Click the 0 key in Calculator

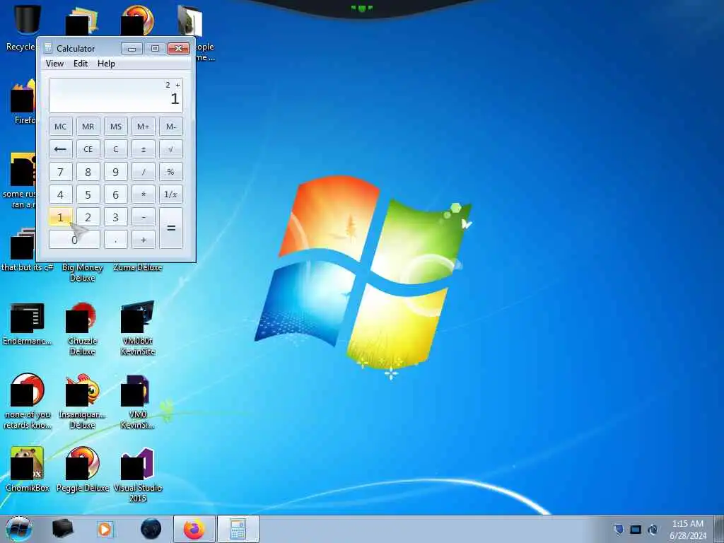(74, 240)
